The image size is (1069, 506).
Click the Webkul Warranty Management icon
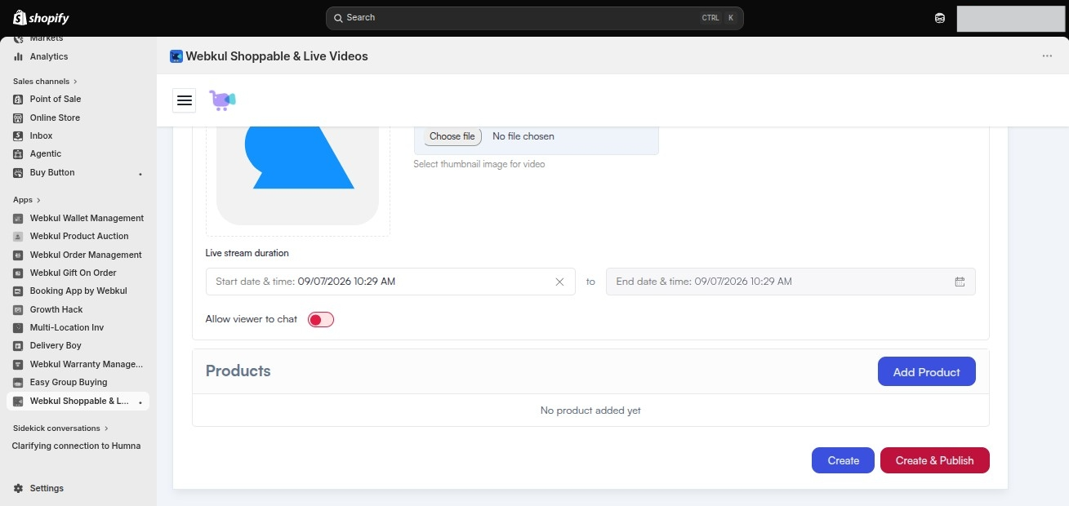click(x=18, y=364)
